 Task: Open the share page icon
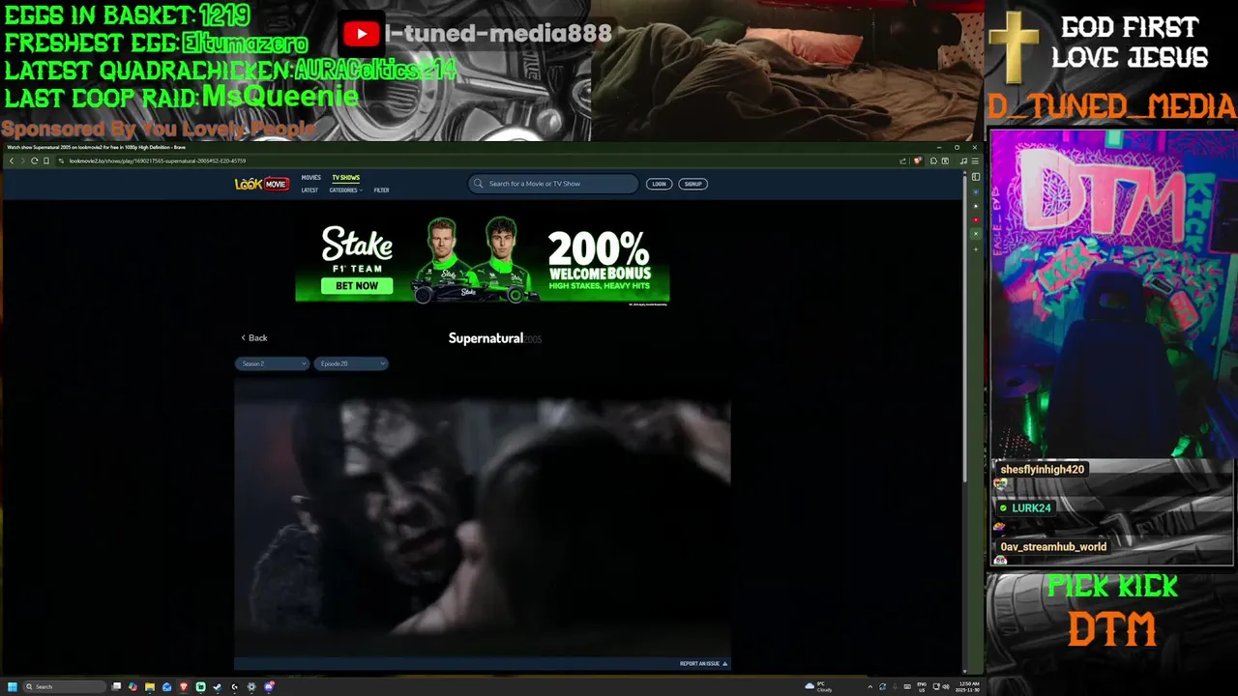point(903,160)
